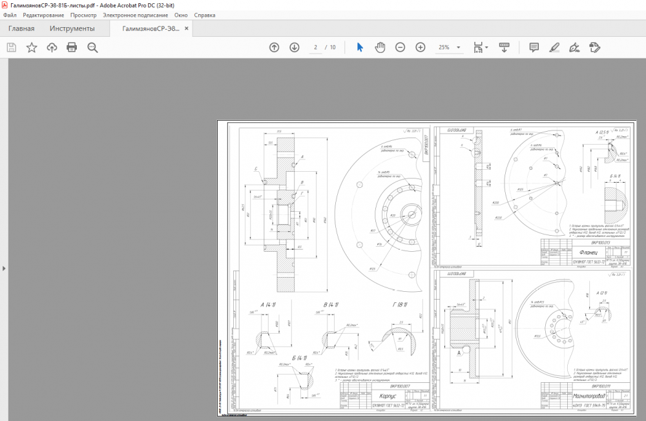Activate the hand pan tool
Screen dimensions: 646x421
[380, 47]
